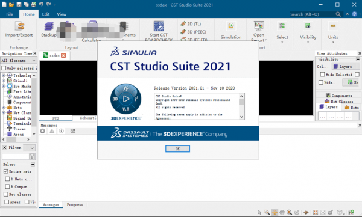
Task: Open the Filter dropdown
Action: (x=29, y=148)
